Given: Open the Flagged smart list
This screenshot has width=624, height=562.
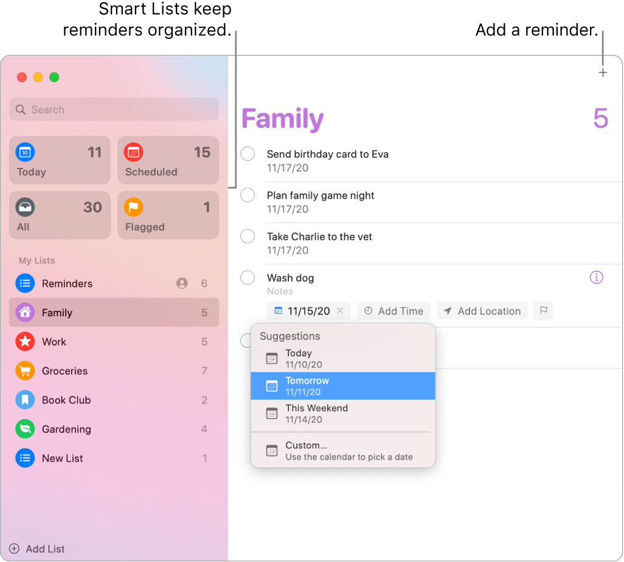Looking at the screenshot, I should click(x=168, y=215).
